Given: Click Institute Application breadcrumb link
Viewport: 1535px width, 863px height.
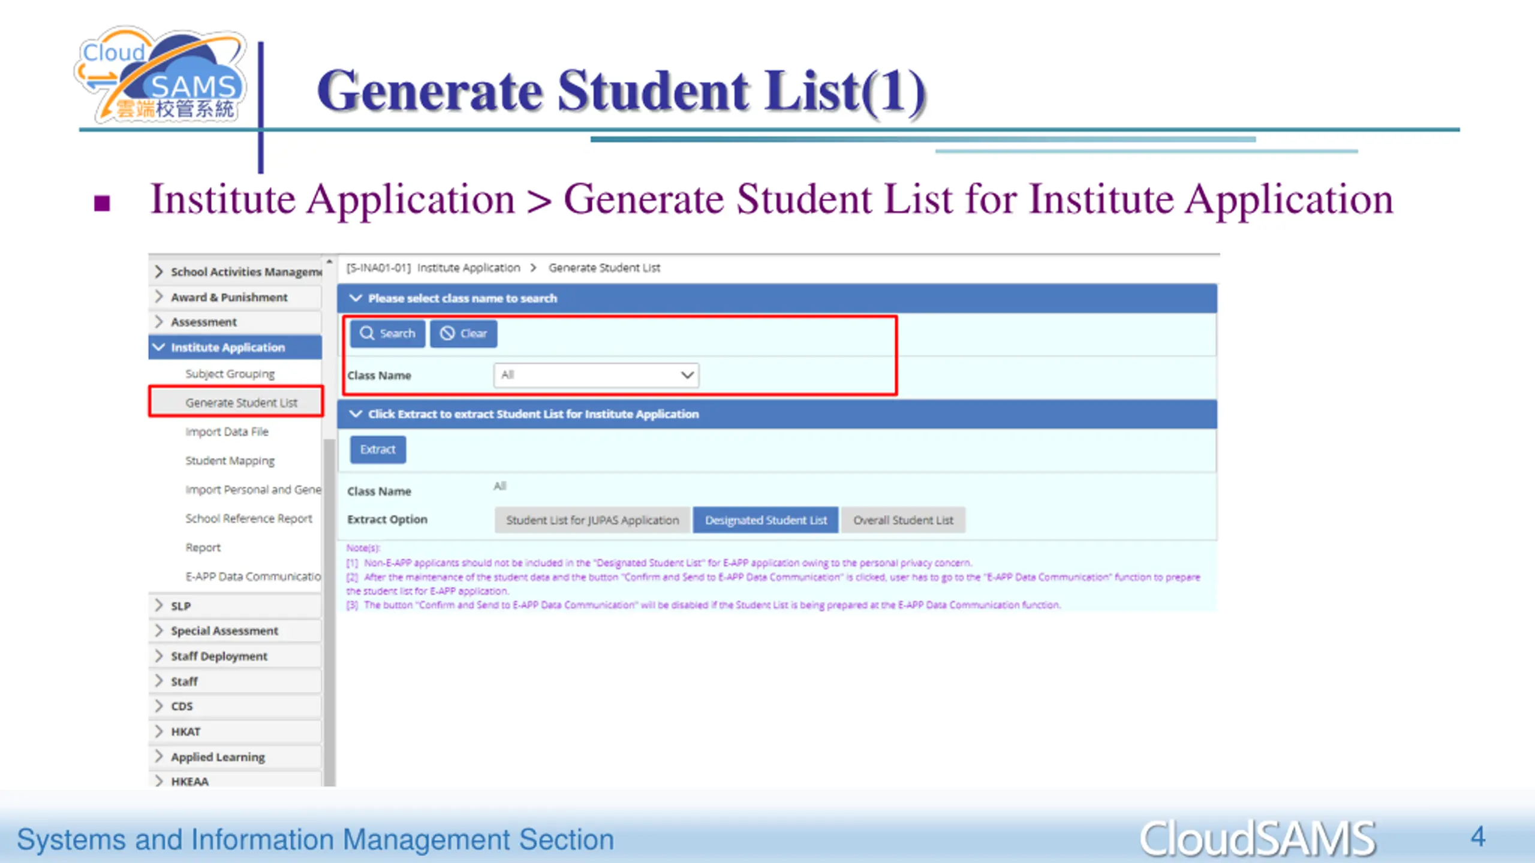Looking at the screenshot, I should click(x=469, y=268).
